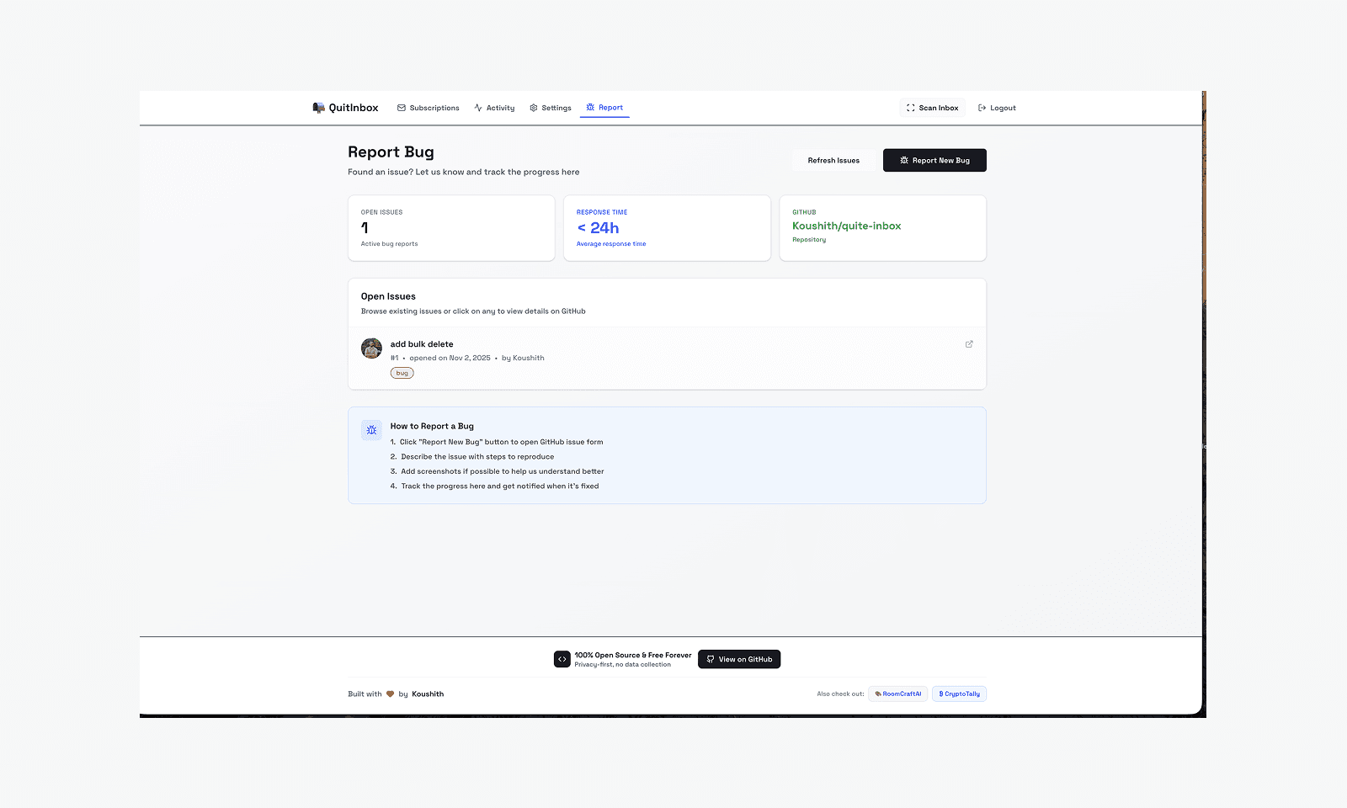Open Subscriptions via its envelope icon
This screenshot has width=1347, height=808.
pyautogui.click(x=402, y=108)
